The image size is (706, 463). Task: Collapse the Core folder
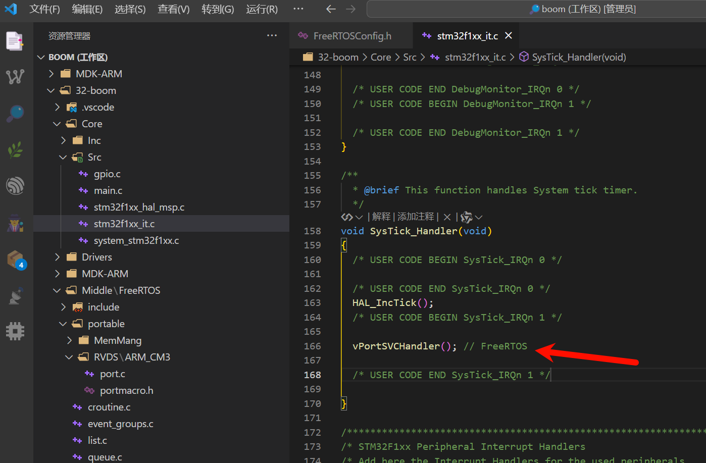(57, 124)
